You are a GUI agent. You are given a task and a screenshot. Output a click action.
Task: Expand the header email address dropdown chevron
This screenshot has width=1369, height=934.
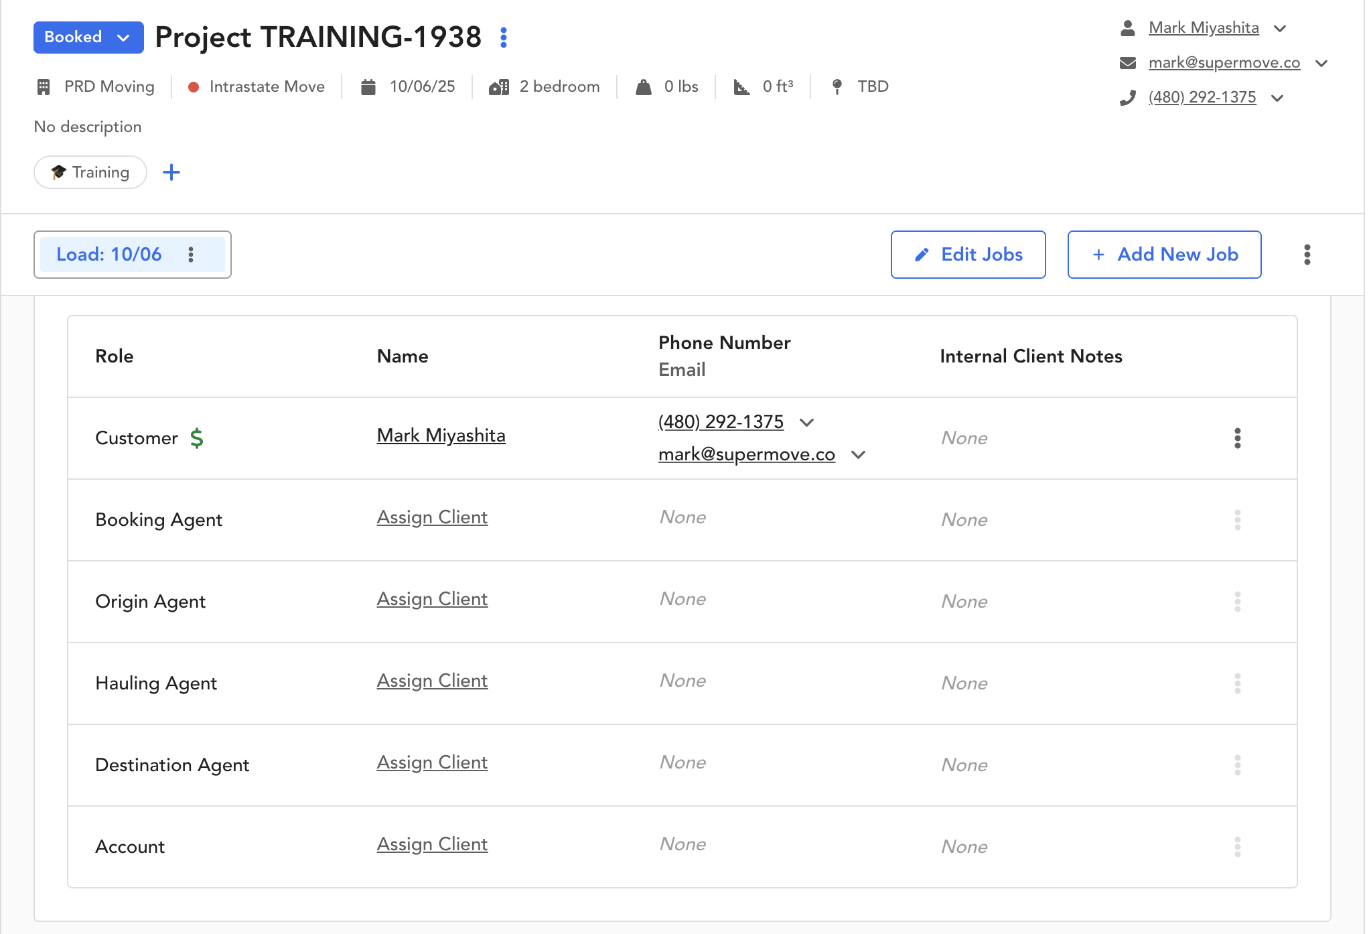point(1321,64)
